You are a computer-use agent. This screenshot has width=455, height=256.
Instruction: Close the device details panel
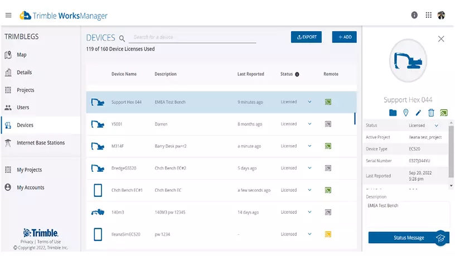click(x=441, y=39)
